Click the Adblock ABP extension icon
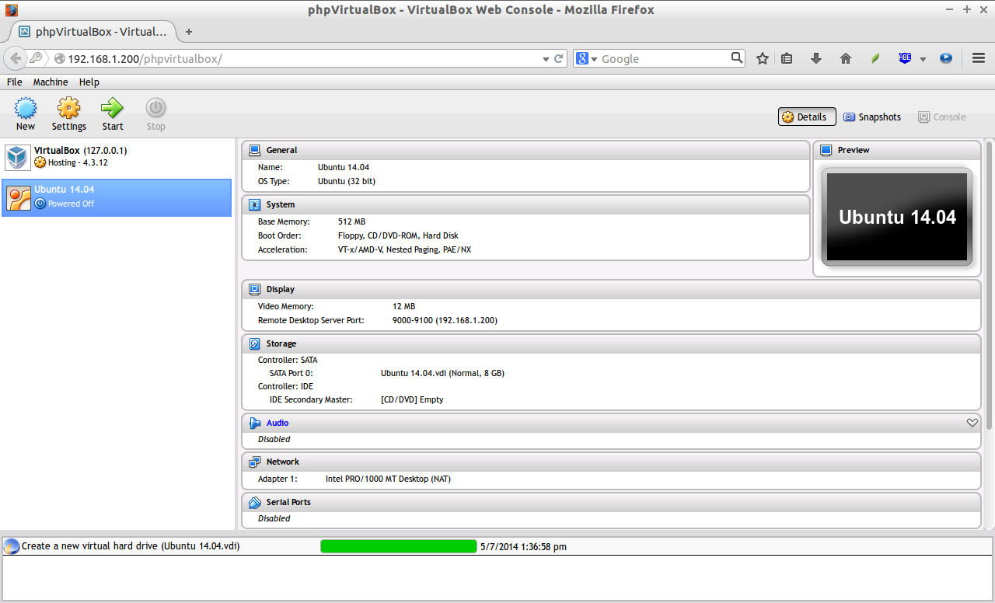 905,58
